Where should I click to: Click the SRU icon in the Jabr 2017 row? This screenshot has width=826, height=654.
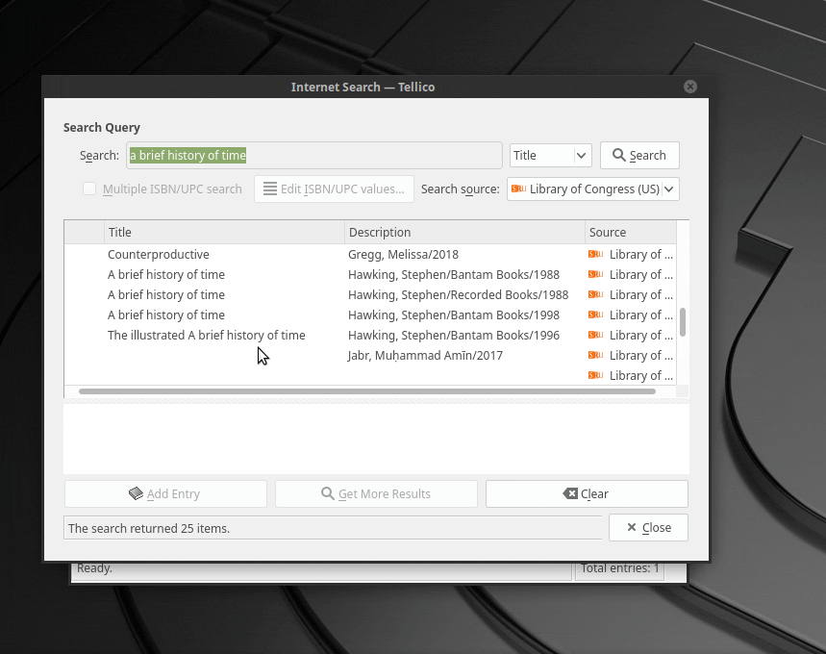pos(596,355)
